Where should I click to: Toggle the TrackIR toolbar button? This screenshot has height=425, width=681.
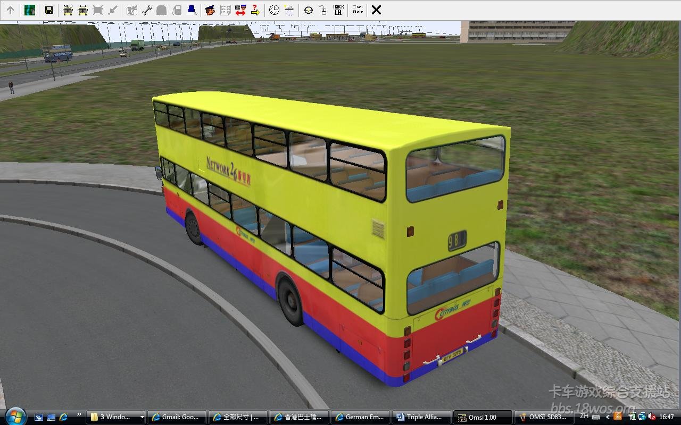pos(338,10)
